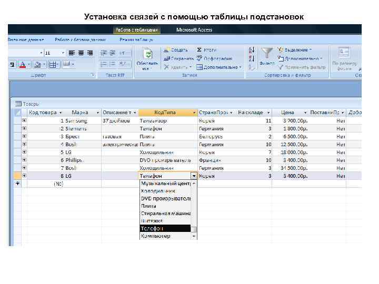Expand subdatasheet for row 8 LG

[24, 176]
